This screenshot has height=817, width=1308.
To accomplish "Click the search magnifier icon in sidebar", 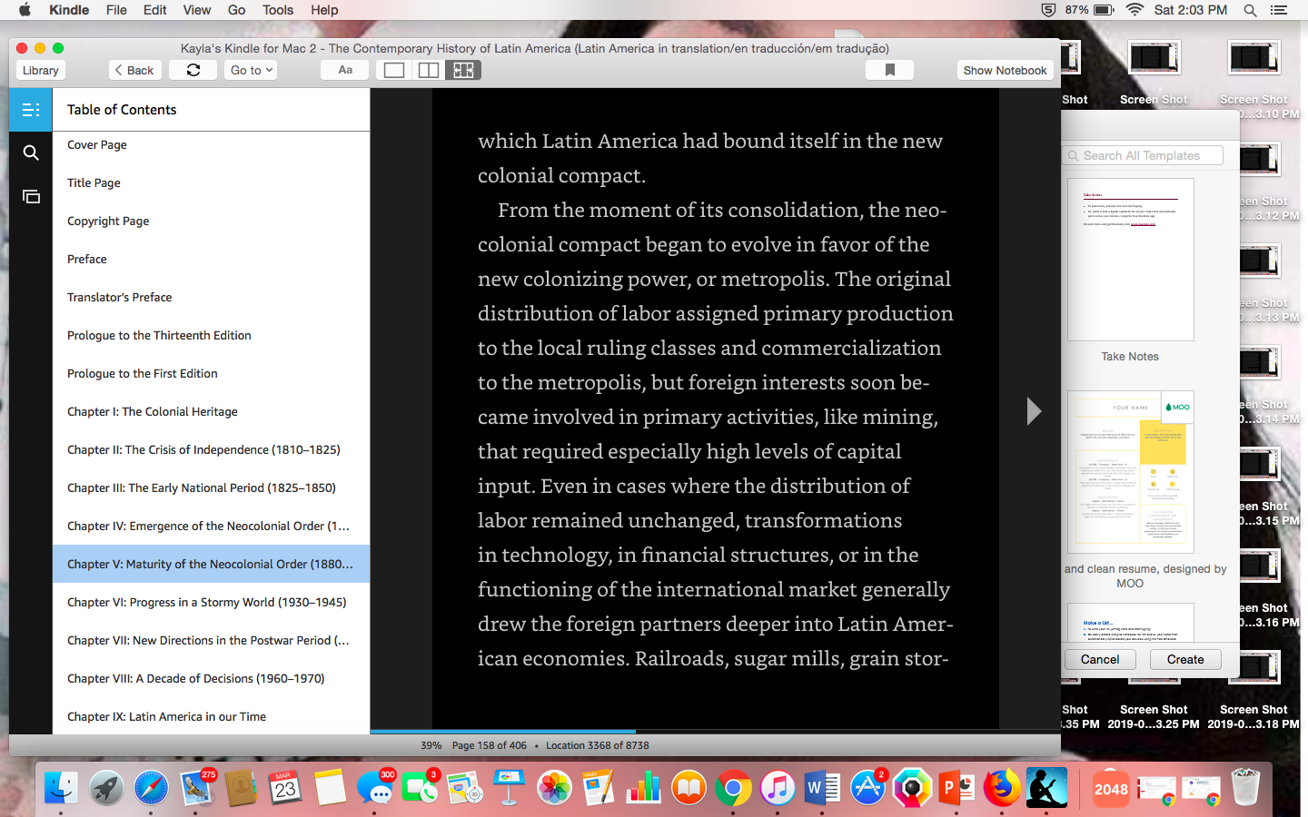I will tap(31, 153).
